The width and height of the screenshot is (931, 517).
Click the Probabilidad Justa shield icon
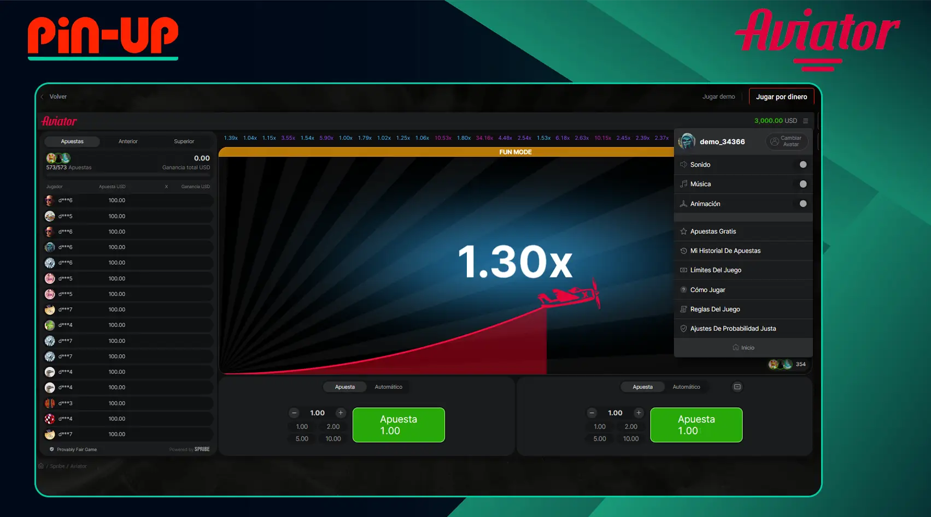click(x=683, y=329)
